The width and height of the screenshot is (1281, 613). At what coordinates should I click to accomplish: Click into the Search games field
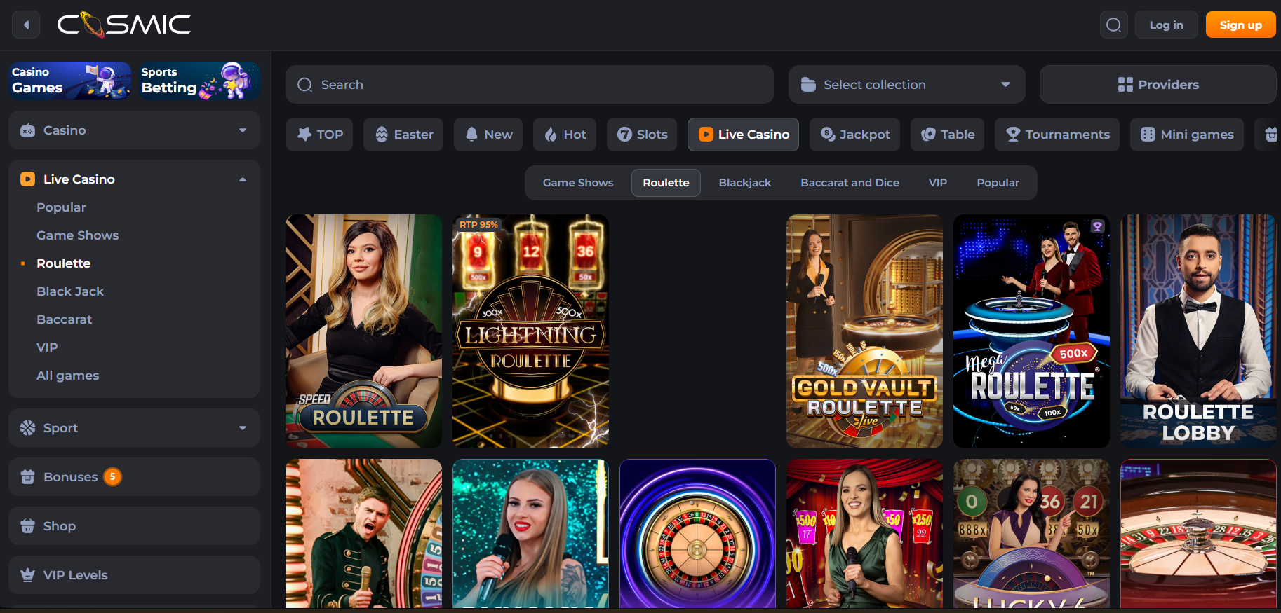(530, 85)
